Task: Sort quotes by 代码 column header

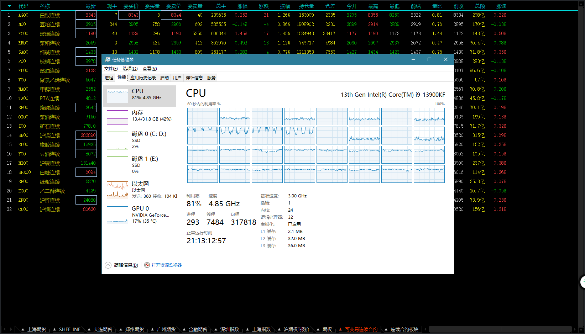Action: [x=23, y=6]
